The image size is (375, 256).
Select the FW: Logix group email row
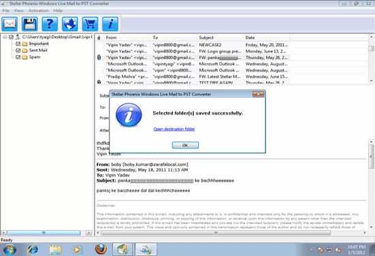click(193, 51)
